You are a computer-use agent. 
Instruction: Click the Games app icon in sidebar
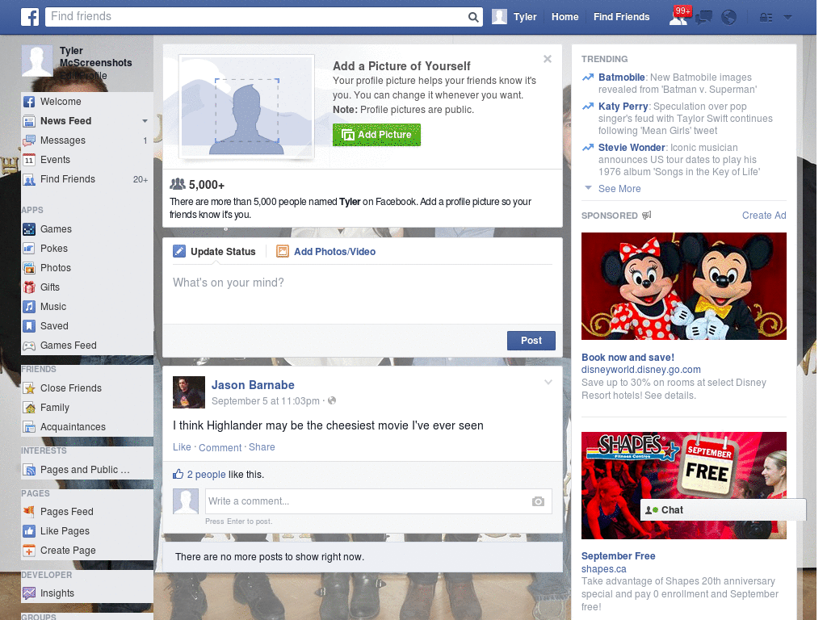29,229
